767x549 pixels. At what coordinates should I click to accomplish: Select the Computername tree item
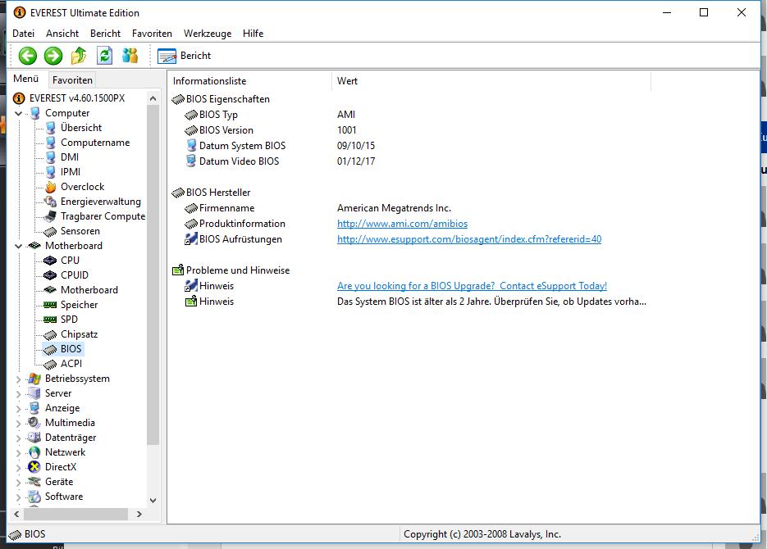click(95, 143)
